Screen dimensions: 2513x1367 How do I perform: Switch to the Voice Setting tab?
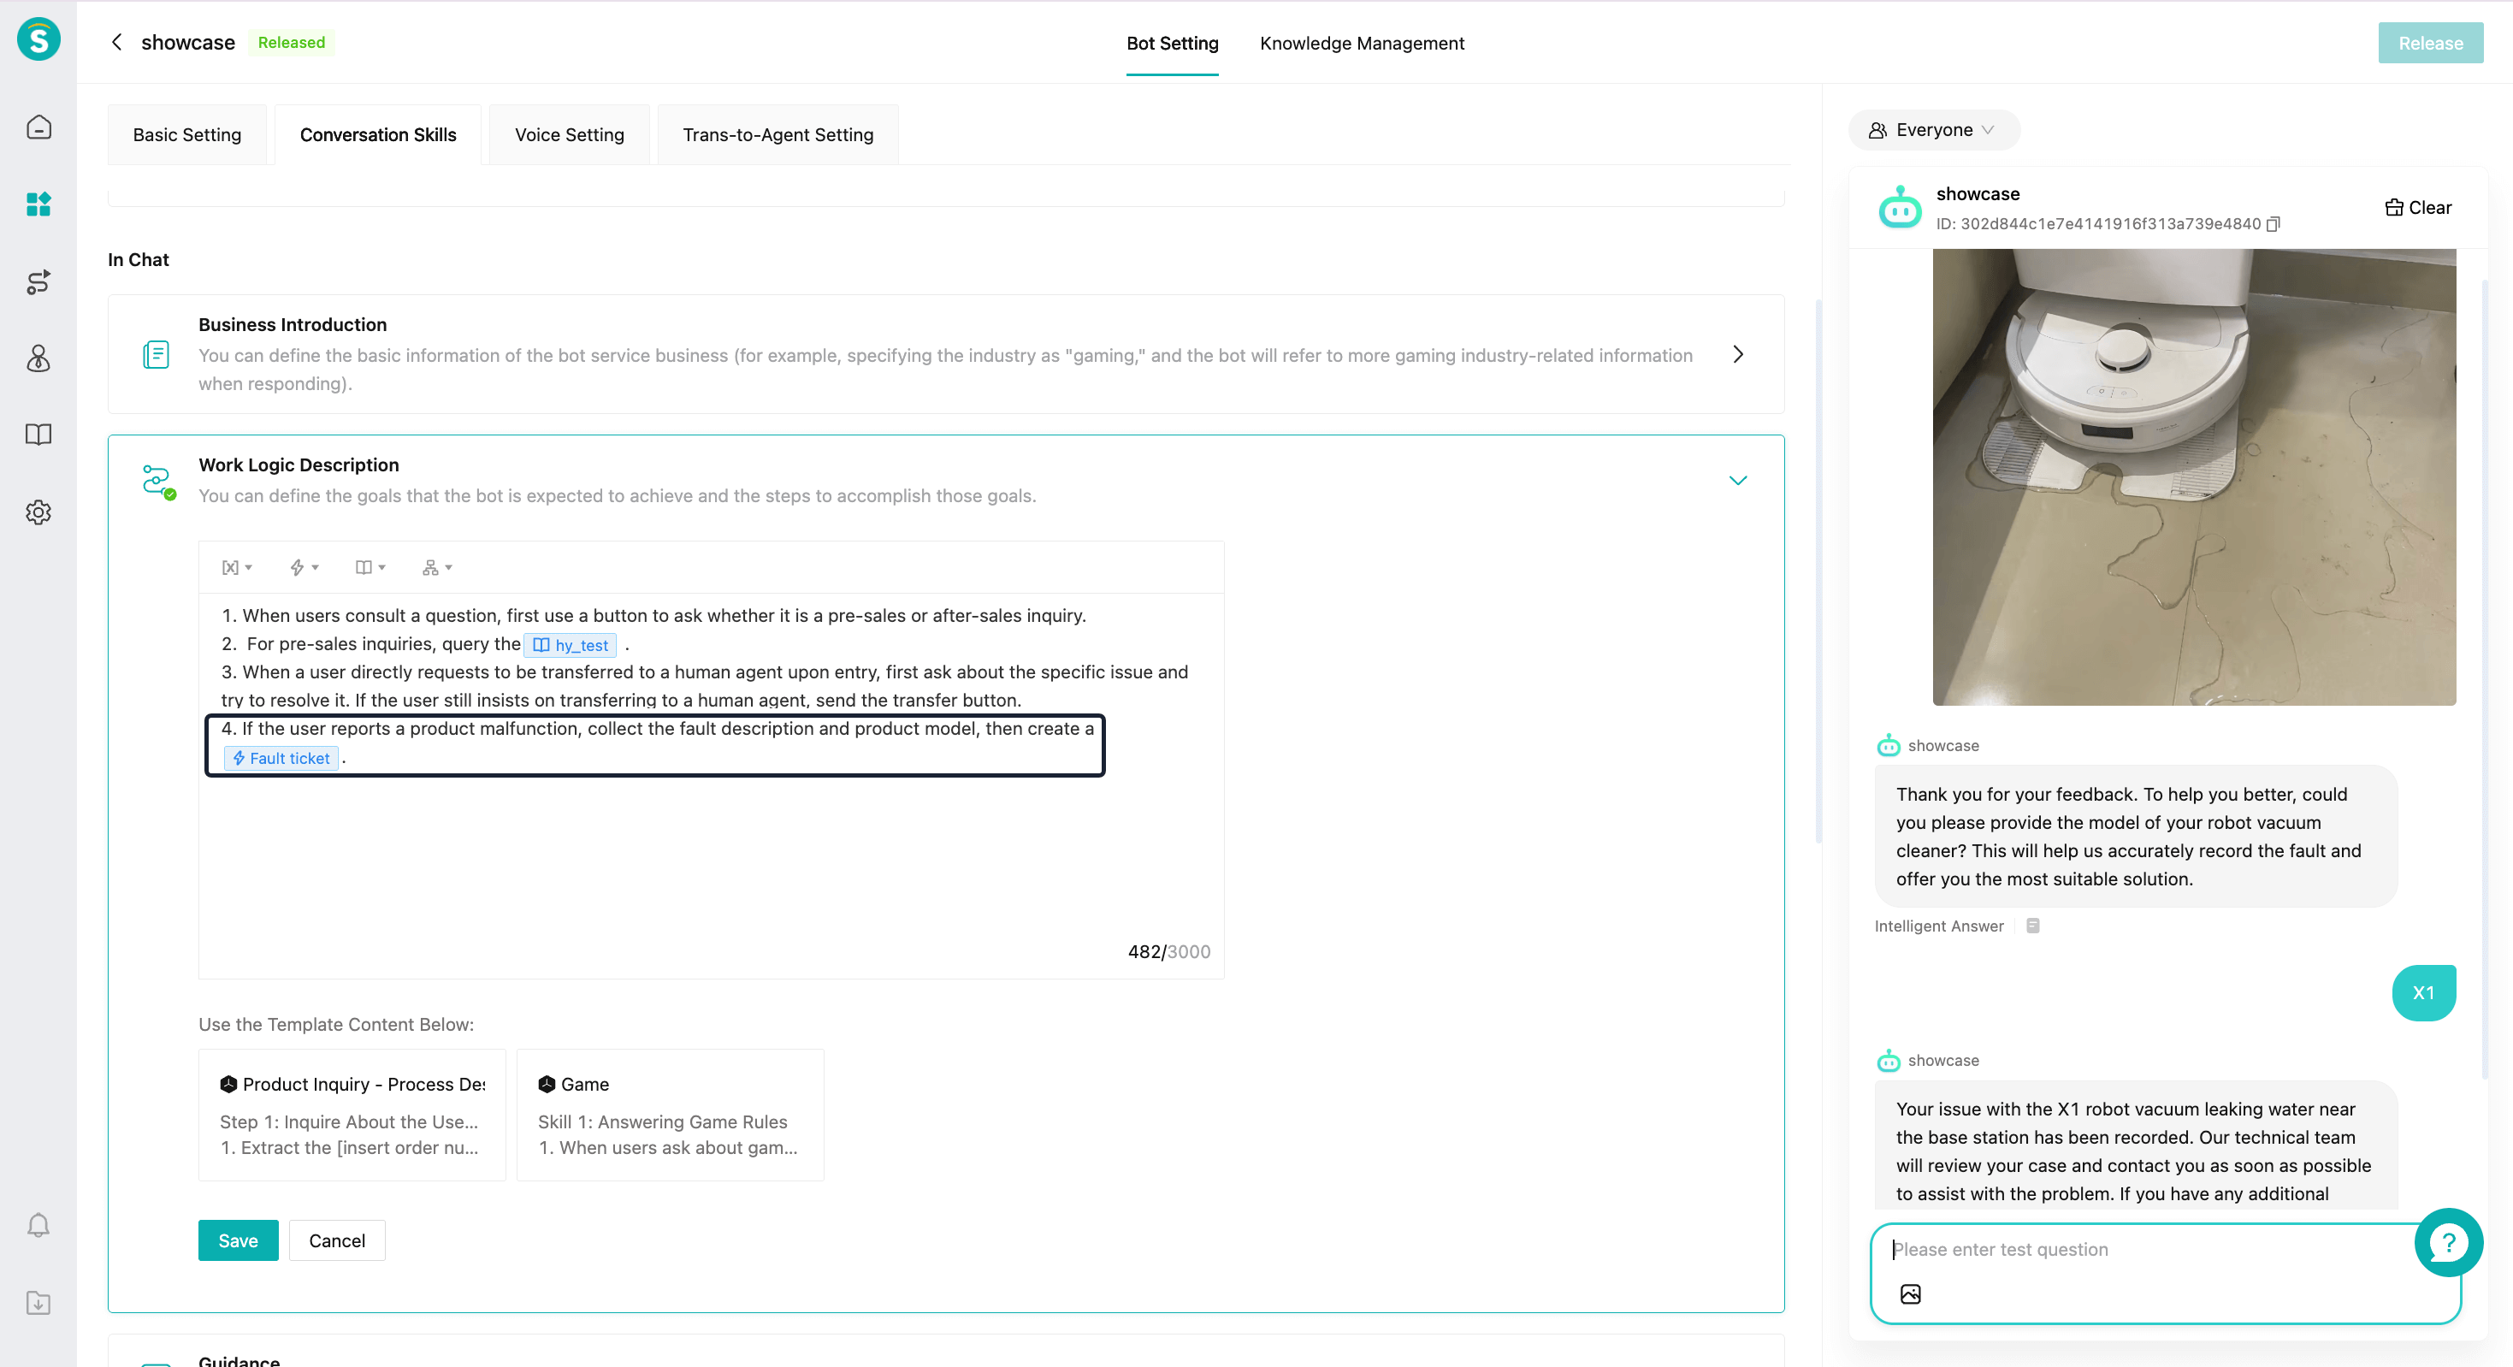click(569, 134)
